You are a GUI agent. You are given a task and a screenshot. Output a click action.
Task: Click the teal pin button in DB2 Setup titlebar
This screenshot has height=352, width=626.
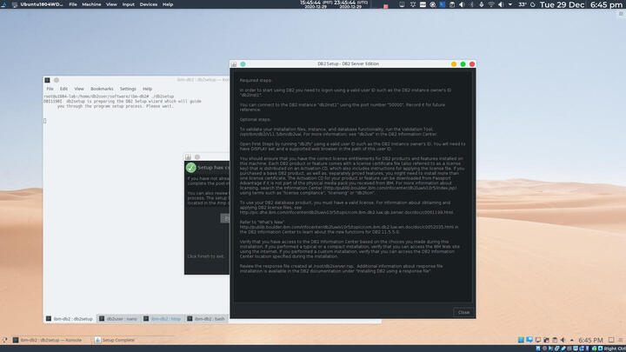[243, 63]
